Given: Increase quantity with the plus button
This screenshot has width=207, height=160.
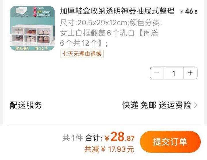Looking at the screenshot, I should click(190, 73).
